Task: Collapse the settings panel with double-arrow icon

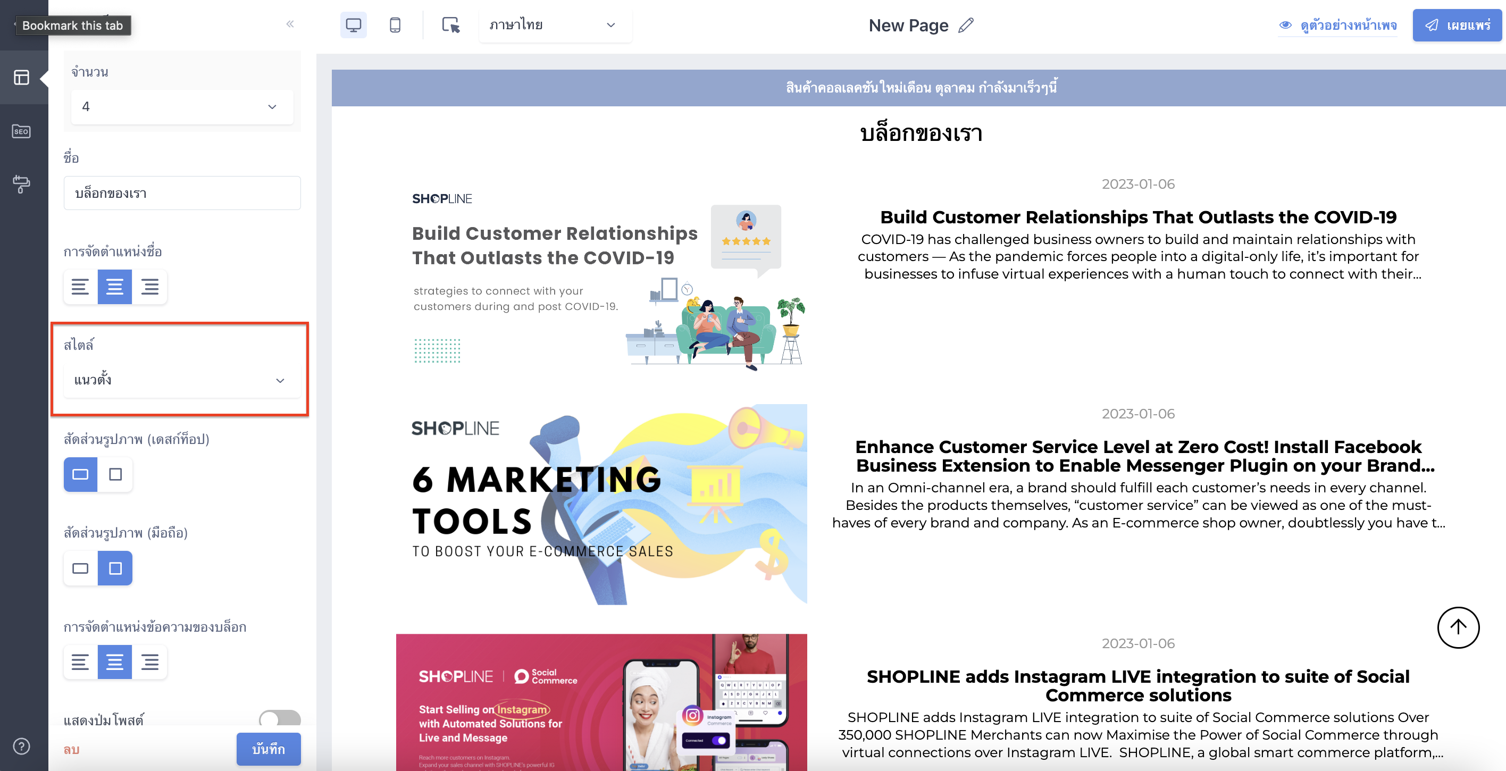Action: click(x=290, y=24)
